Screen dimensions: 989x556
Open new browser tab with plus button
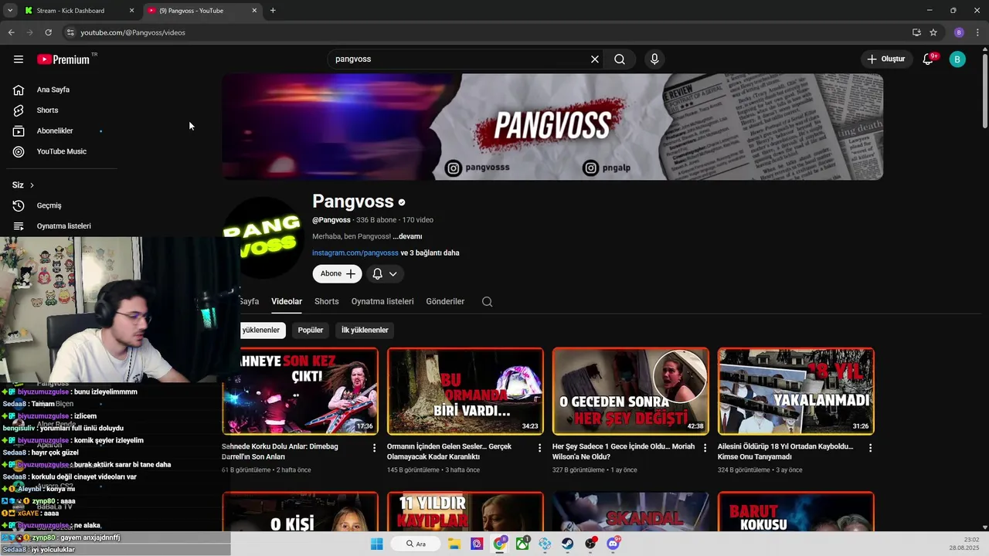pos(273,11)
